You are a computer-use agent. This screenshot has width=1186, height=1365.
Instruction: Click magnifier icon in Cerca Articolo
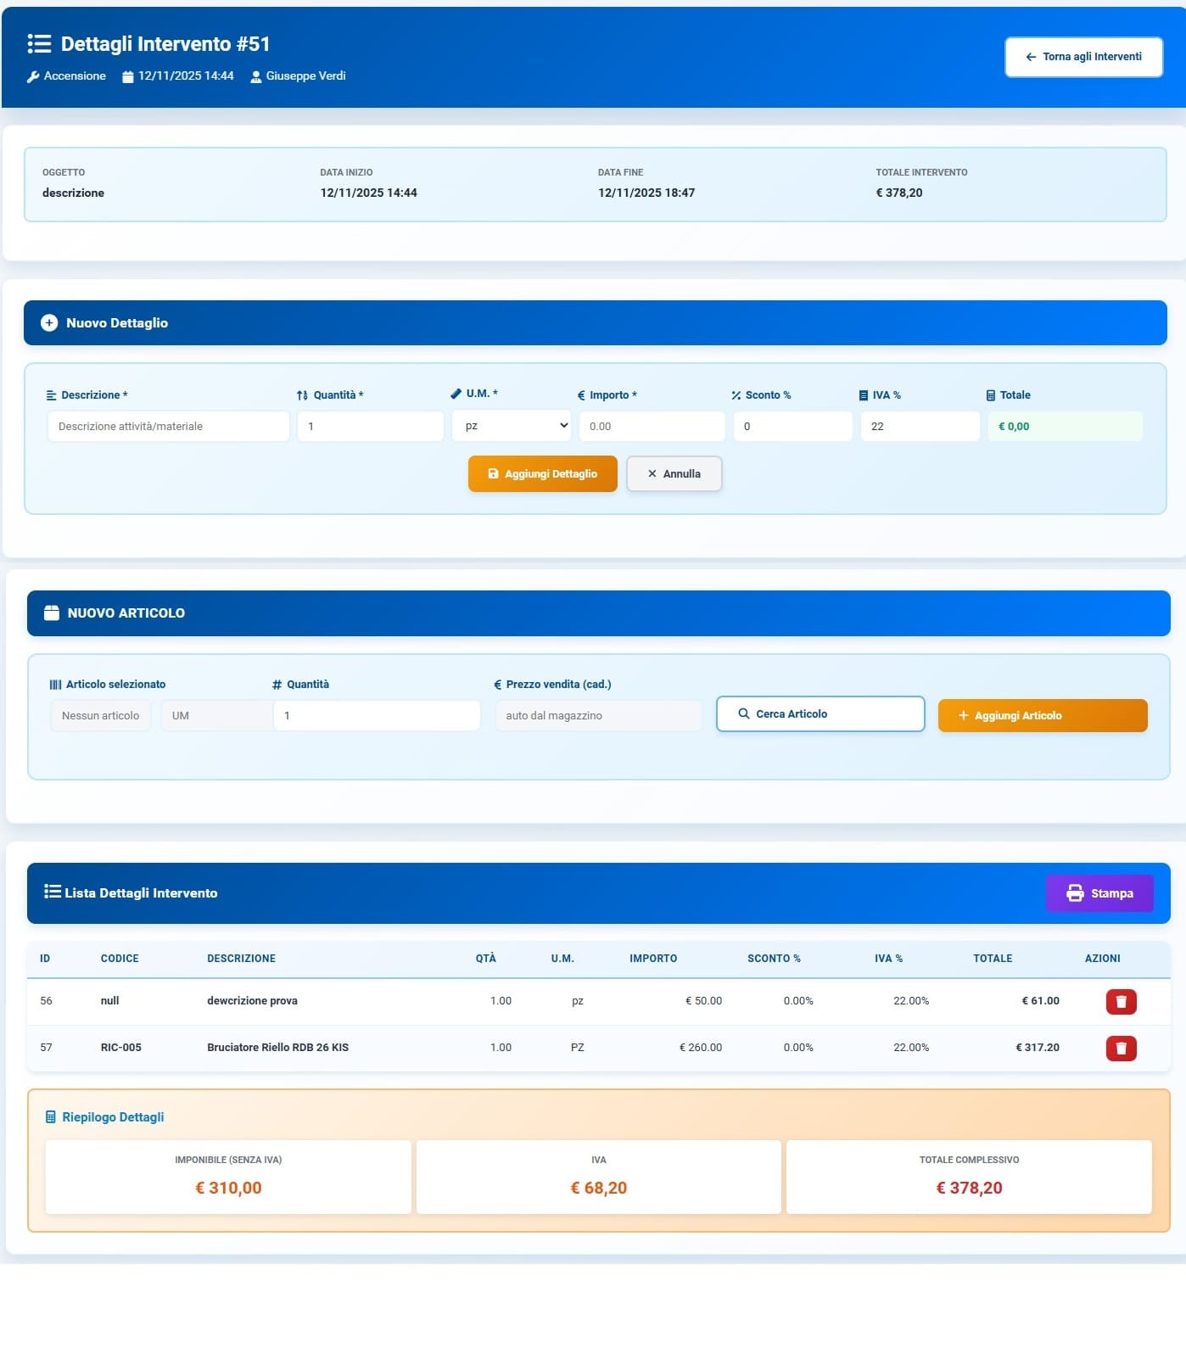pos(743,713)
